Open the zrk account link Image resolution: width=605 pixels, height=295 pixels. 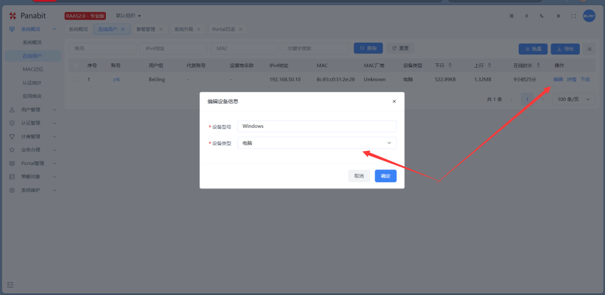click(x=116, y=79)
